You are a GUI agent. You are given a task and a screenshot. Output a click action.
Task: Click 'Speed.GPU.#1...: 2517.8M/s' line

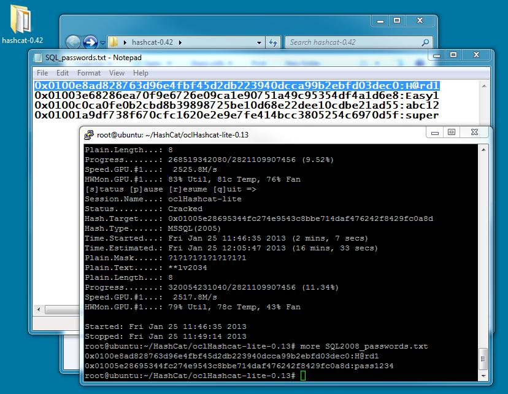pos(151,297)
